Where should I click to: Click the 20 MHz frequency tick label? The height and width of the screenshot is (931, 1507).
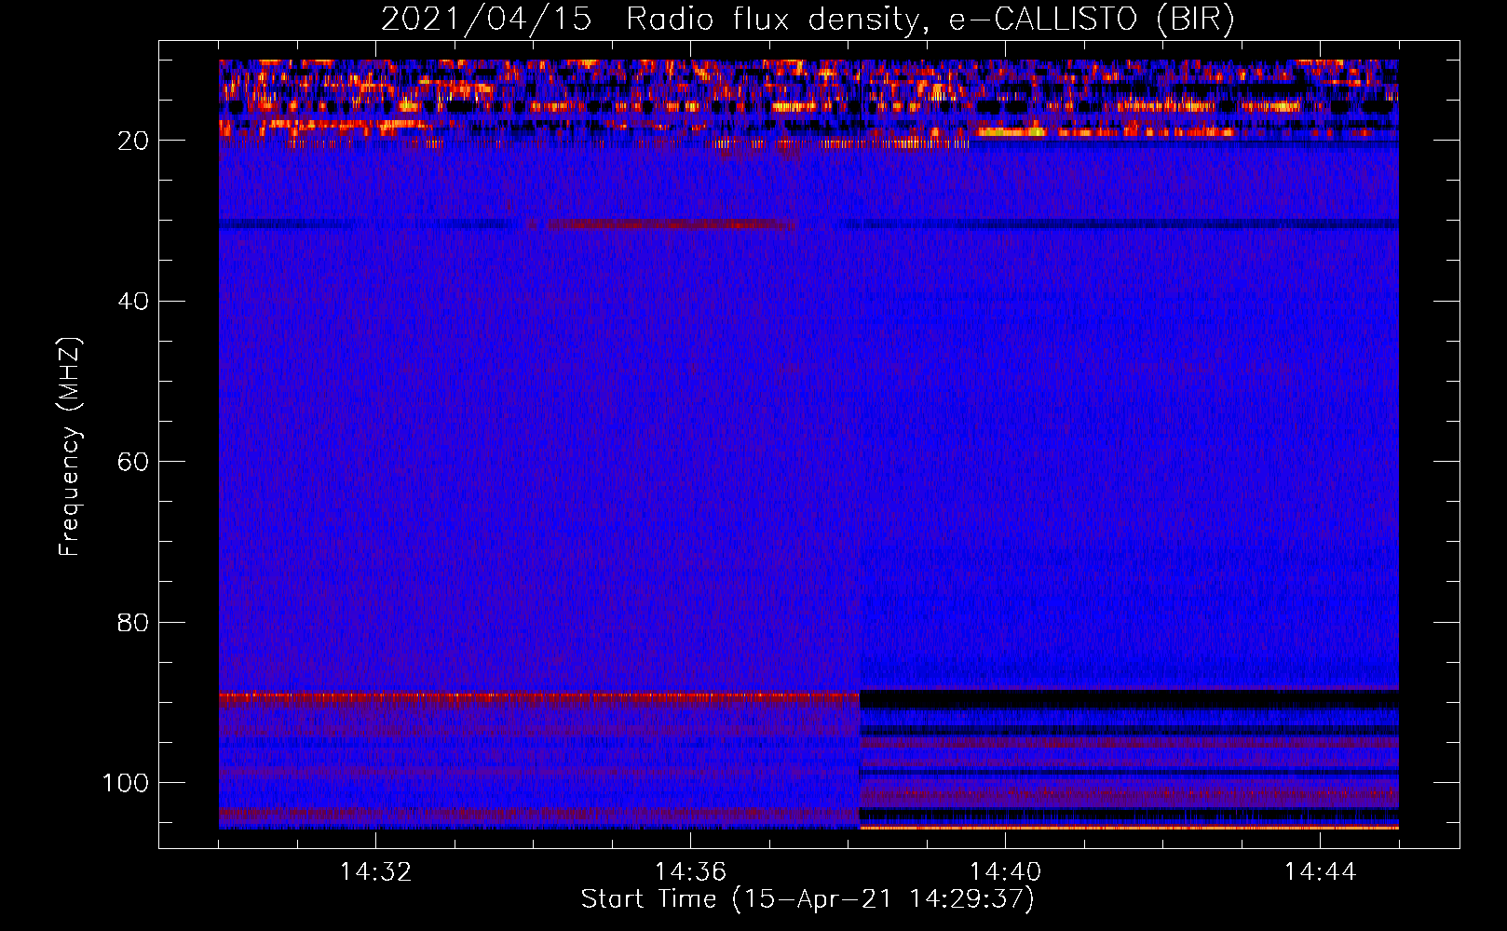point(133,141)
